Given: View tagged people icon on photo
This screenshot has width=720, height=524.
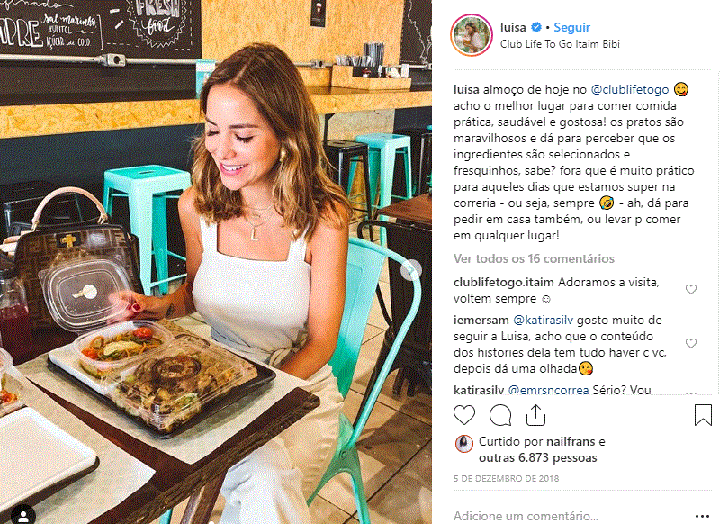Looking at the screenshot, I should pyautogui.click(x=22, y=515).
